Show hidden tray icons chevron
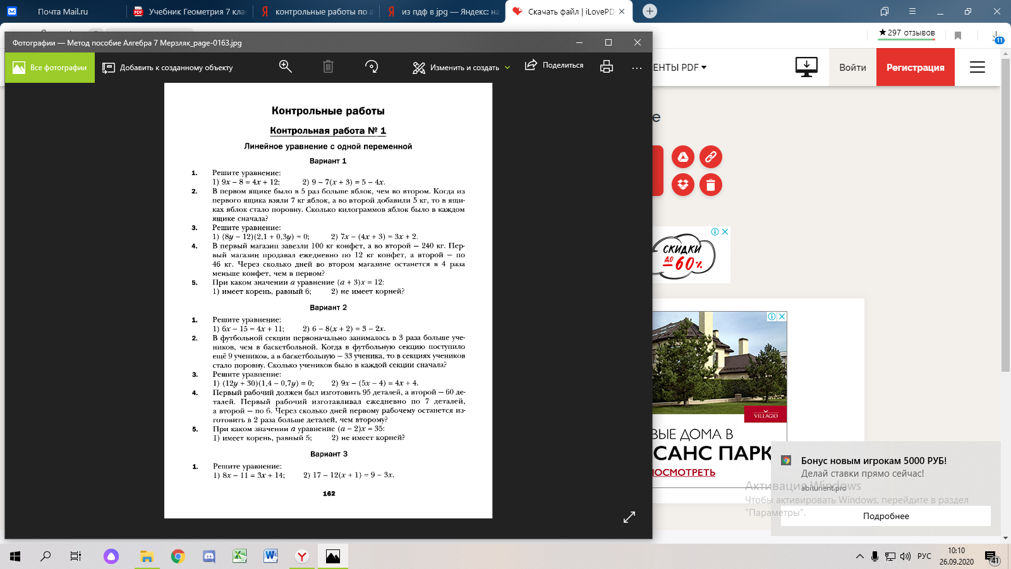 tap(859, 556)
